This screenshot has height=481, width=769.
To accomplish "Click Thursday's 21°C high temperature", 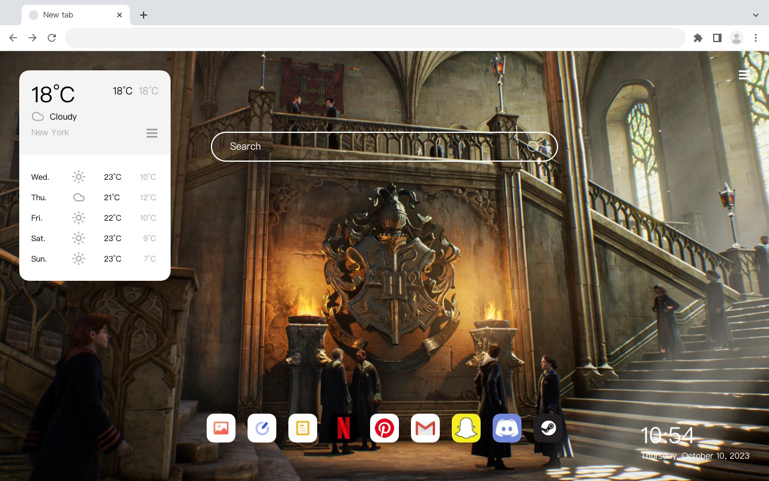I will click(x=112, y=198).
